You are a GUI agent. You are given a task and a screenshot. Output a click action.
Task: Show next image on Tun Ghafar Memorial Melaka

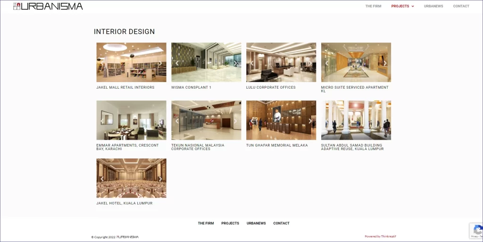pyautogui.click(x=310, y=121)
